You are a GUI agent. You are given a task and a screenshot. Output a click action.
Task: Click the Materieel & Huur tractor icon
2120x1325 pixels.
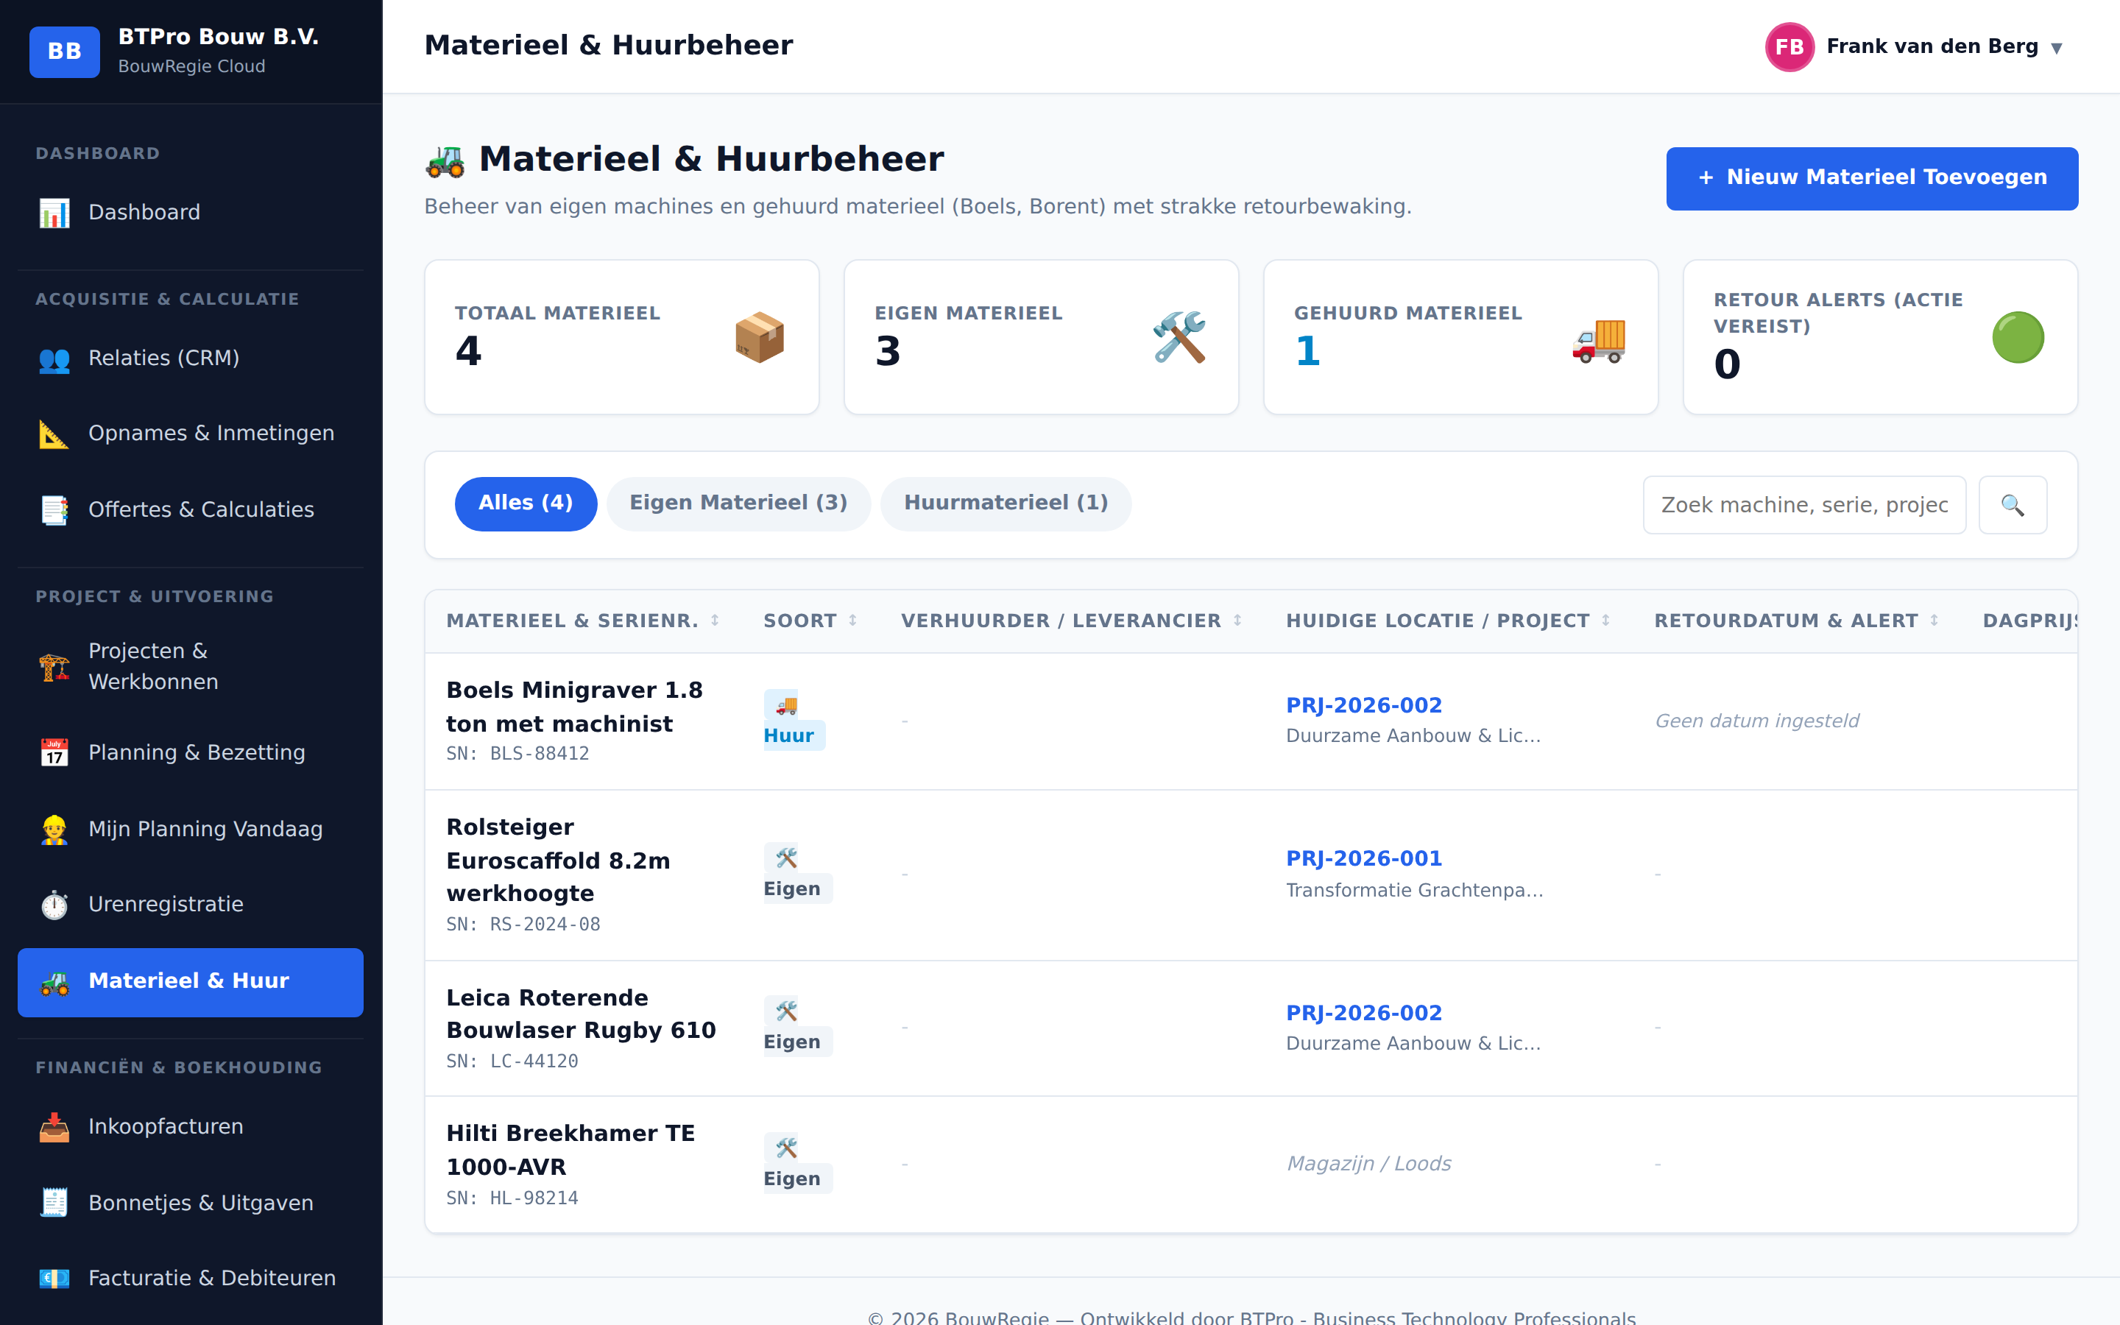(x=54, y=983)
